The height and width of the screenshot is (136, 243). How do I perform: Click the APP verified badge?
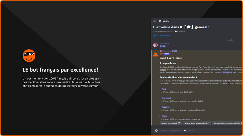(x=167, y=54)
